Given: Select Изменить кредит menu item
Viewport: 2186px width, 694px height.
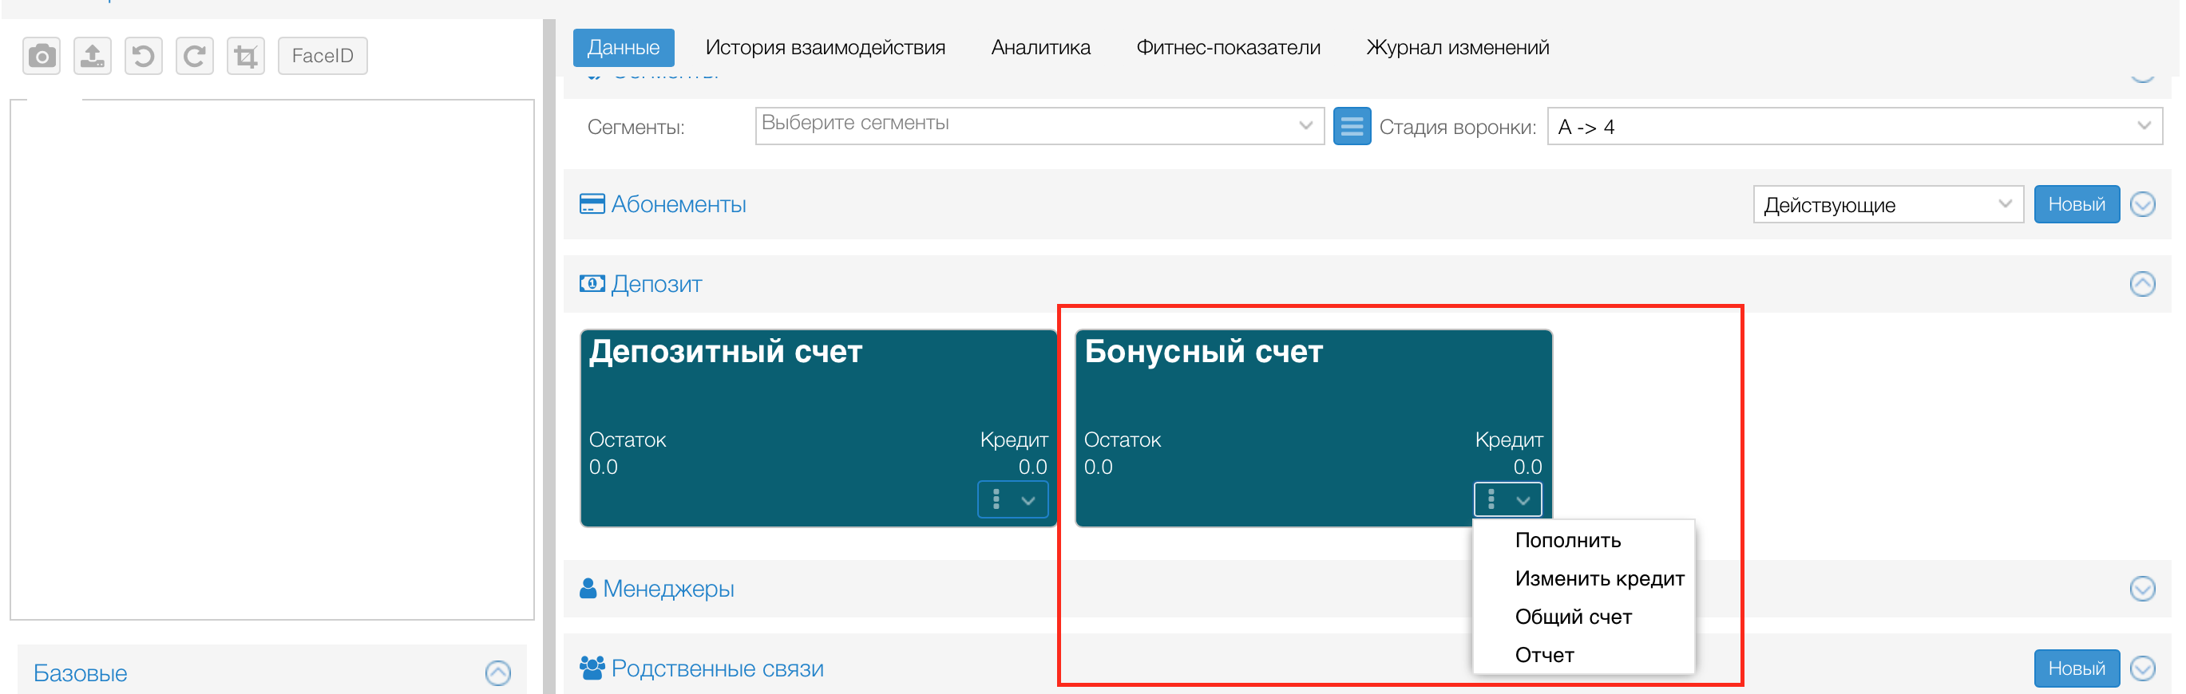Looking at the screenshot, I should point(1598,579).
